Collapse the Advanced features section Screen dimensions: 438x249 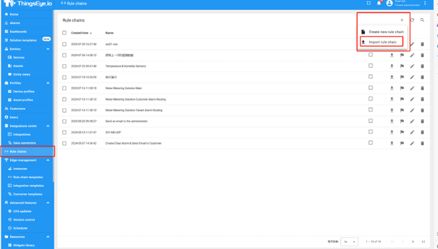point(48,203)
